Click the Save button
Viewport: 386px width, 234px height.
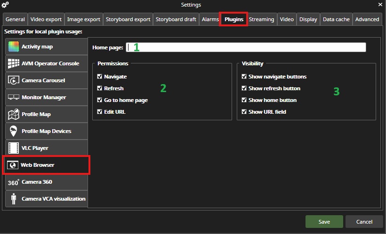coord(324,222)
